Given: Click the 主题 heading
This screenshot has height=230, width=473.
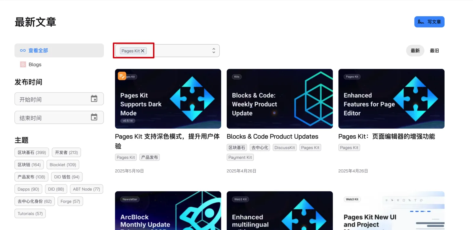Looking at the screenshot, I should (22, 140).
